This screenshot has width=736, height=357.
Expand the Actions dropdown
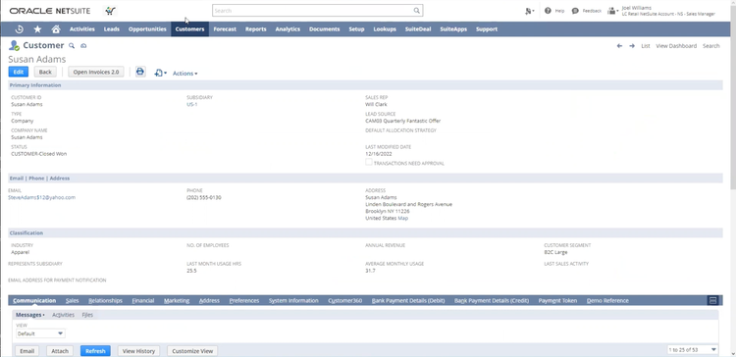[x=184, y=74]
